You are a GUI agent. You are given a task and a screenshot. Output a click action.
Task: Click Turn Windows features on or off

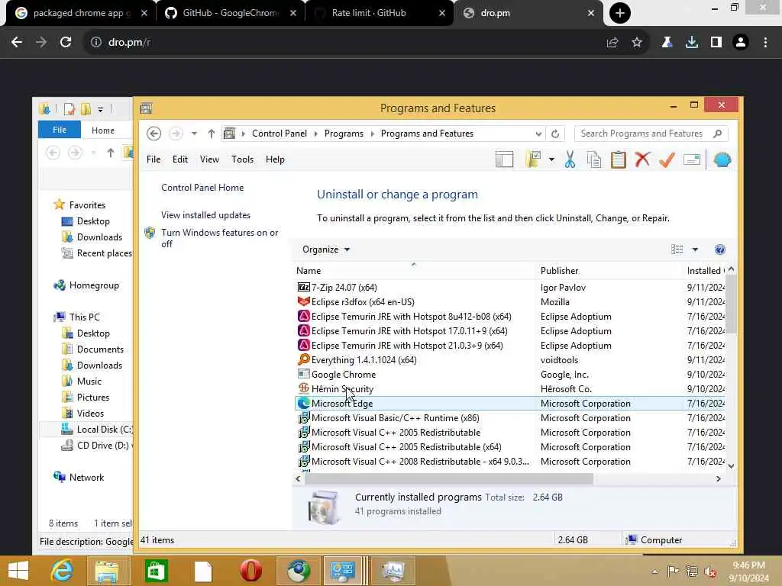(x=219, y=238)
